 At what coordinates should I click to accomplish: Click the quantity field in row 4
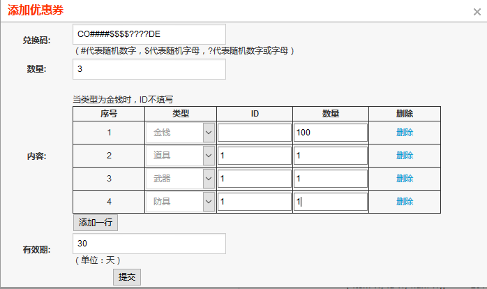pyautogui.click(x=331, y=202)
